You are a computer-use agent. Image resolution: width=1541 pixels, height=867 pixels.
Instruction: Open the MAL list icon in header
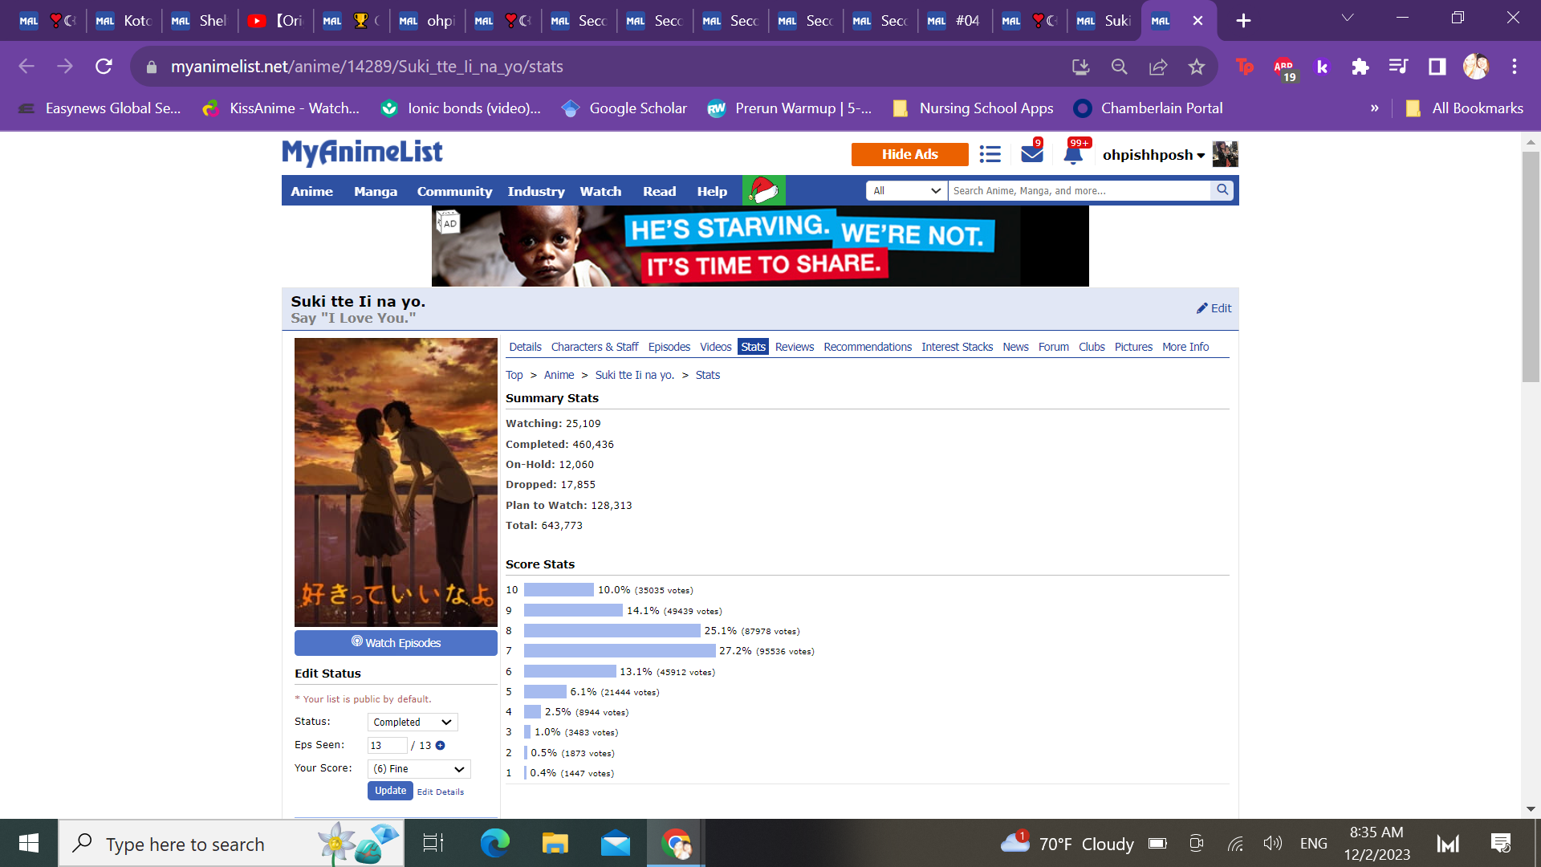tap(990, 154)
